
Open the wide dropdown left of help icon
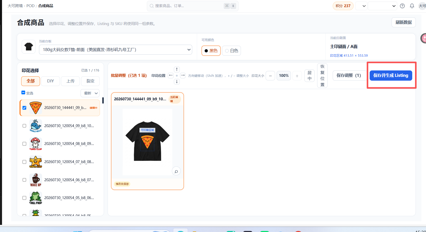click(382, 6)
